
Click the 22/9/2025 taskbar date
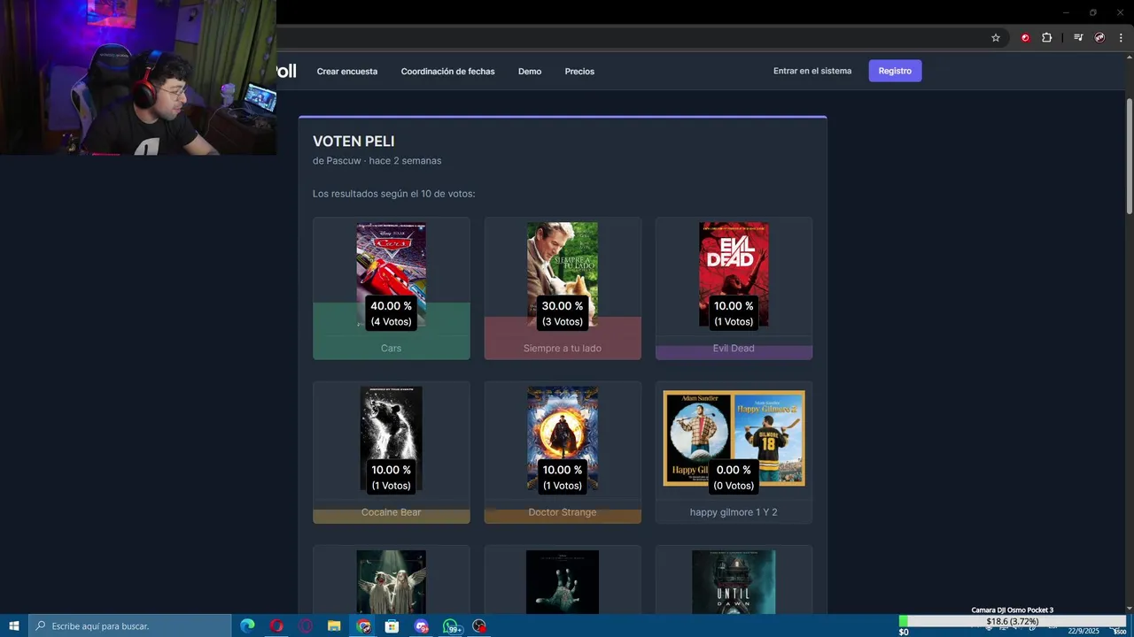(1083, 631)
